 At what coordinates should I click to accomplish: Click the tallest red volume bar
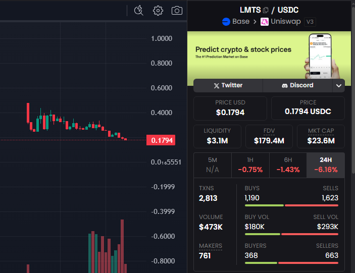[x=122, y=246]
